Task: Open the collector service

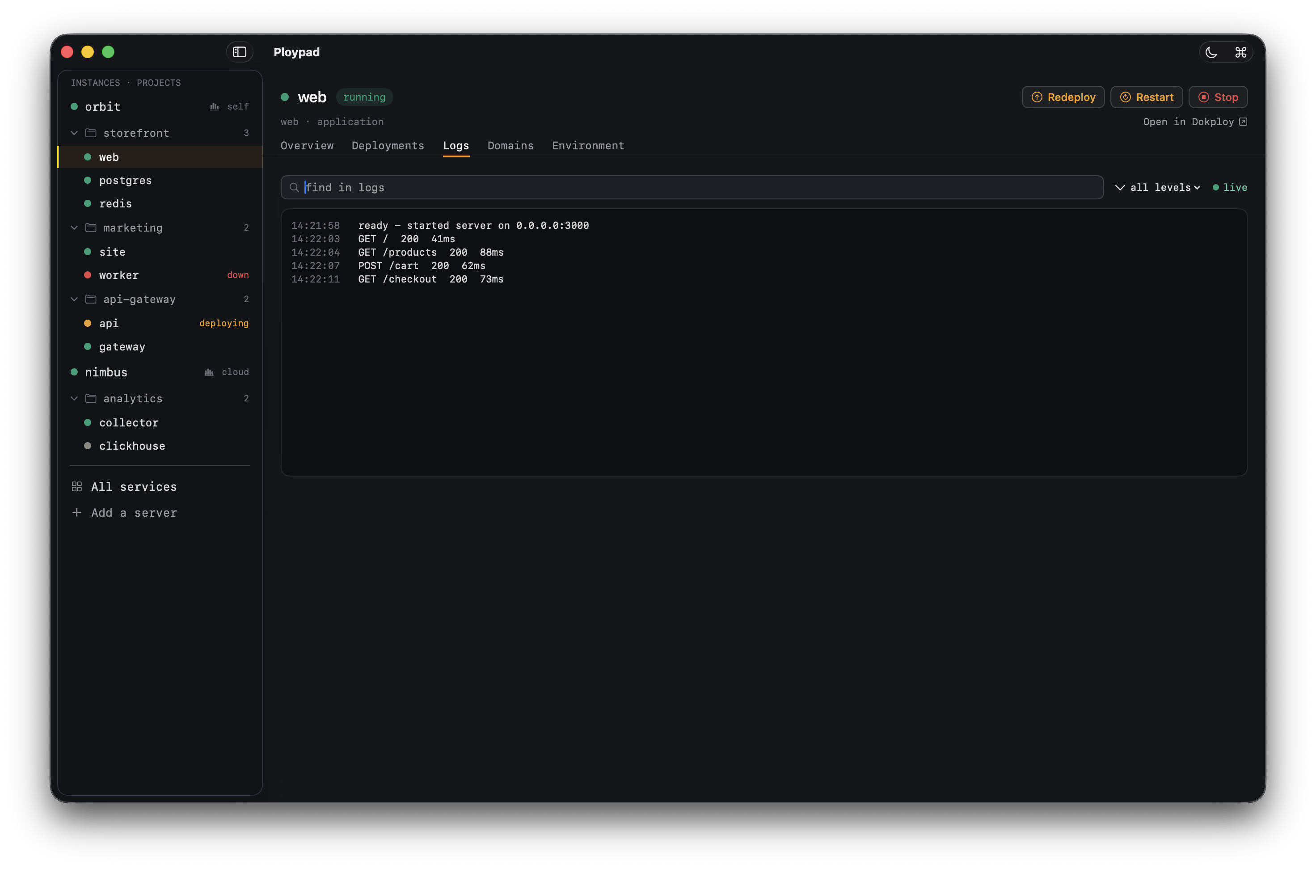Action: (160, 422)
